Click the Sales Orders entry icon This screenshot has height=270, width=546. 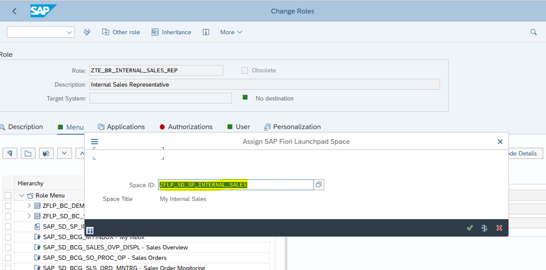38,258
